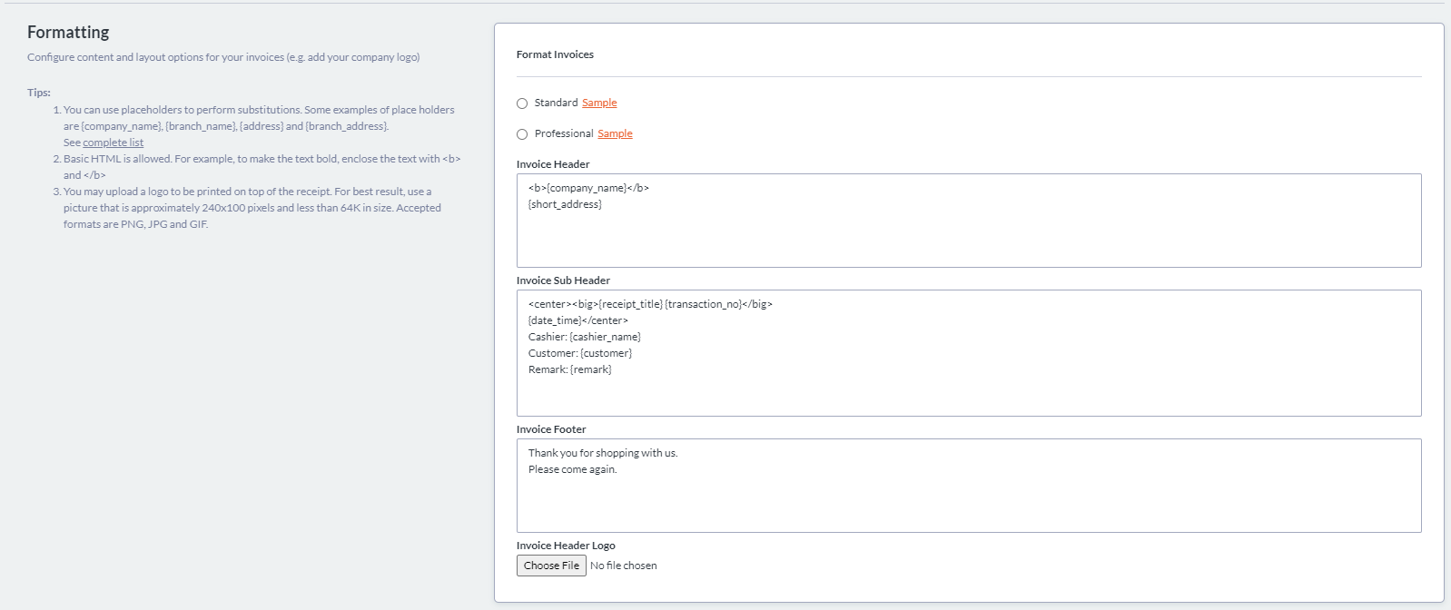Open the complete list of placeholders link

(113, 143)
